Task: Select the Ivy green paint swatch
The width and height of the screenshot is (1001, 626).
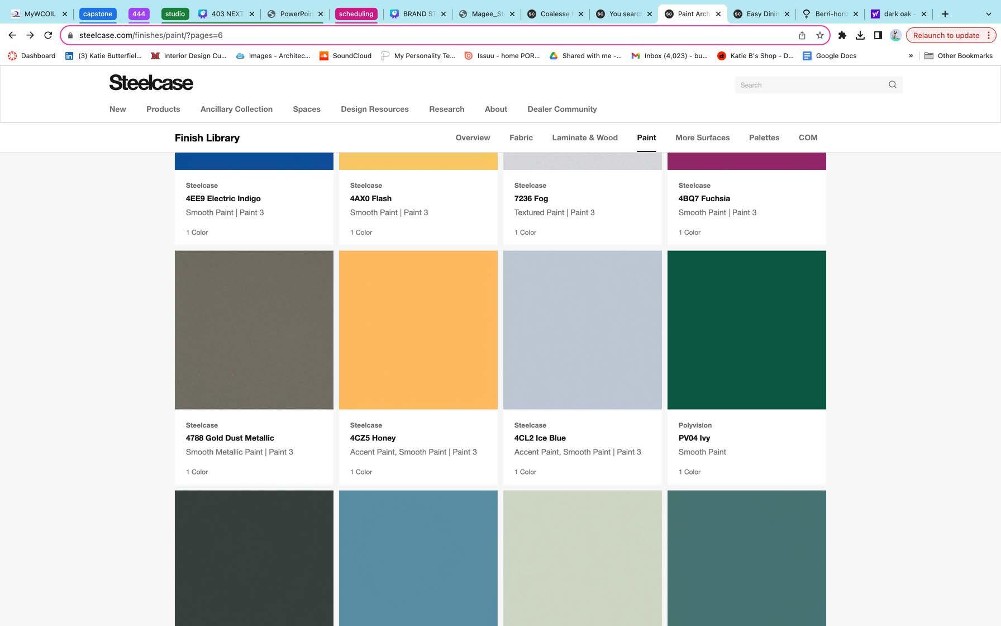Action: [747, 330]
